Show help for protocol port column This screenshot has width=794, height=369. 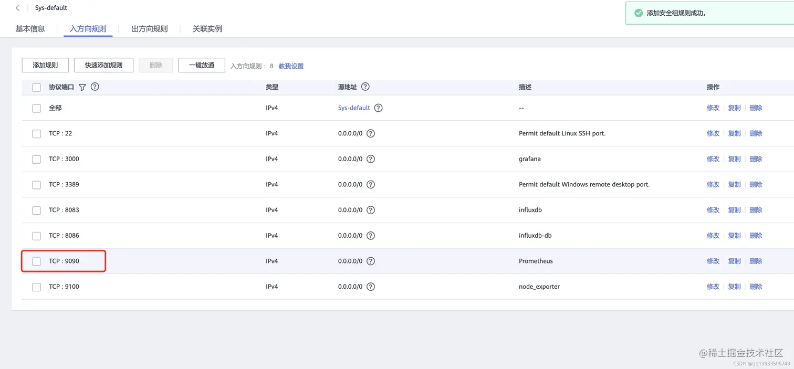click(95, 87)
